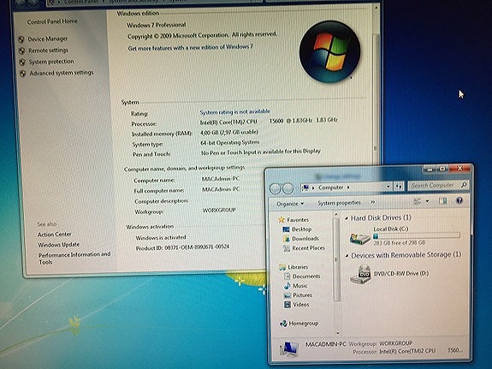Screen dimensions: 492x369
Task: Click the search magnifier icon
Action: (464, 185)
